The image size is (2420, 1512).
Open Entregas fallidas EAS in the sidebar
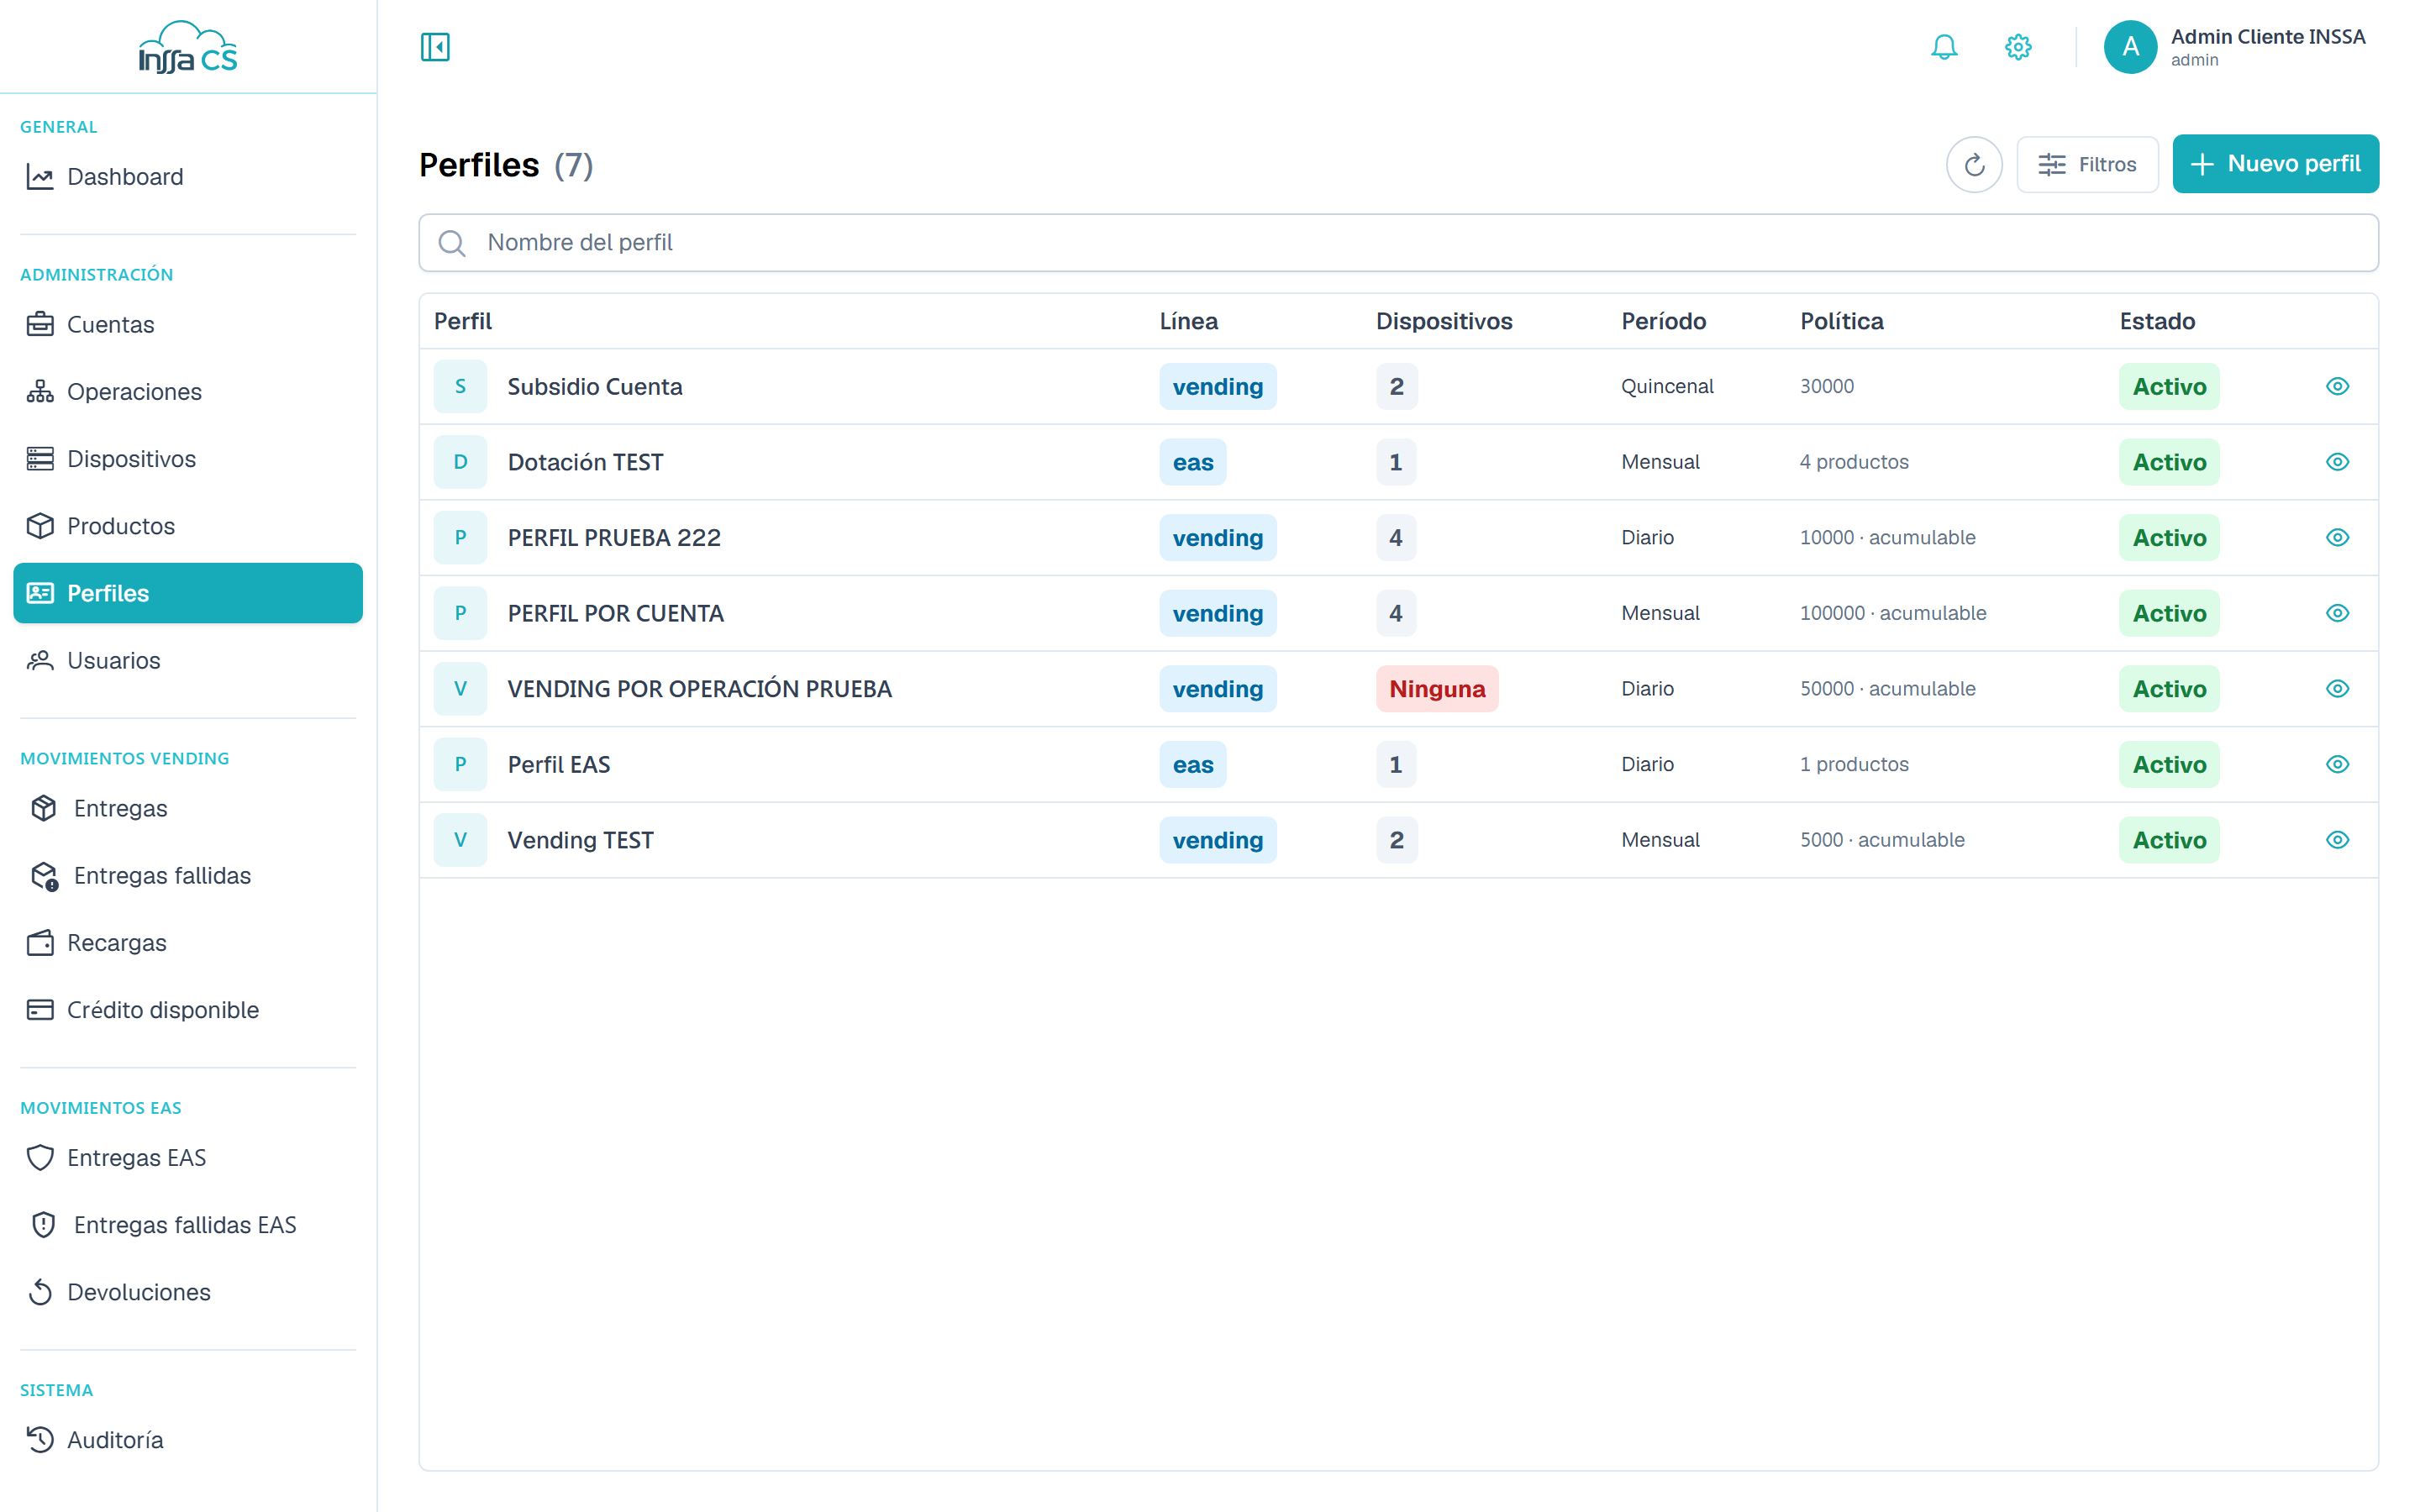(188, 1225)
